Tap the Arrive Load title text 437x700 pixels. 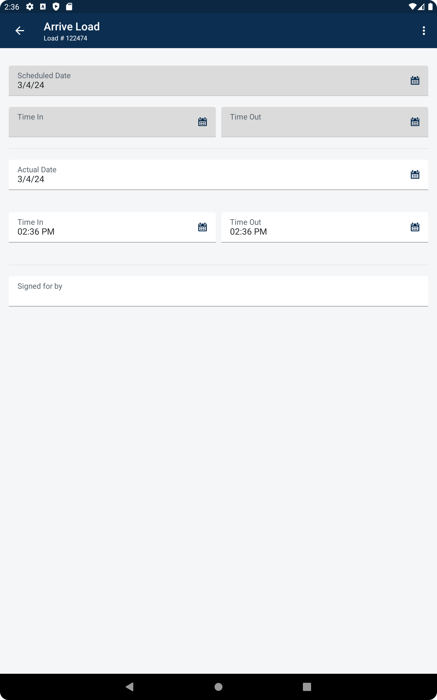point(72,27)
